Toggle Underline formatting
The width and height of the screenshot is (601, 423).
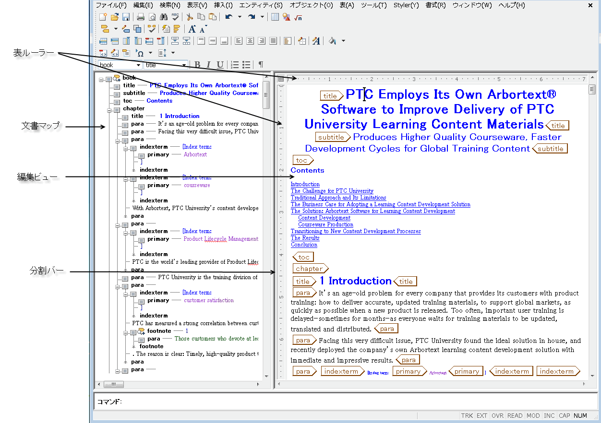(220, 65)
